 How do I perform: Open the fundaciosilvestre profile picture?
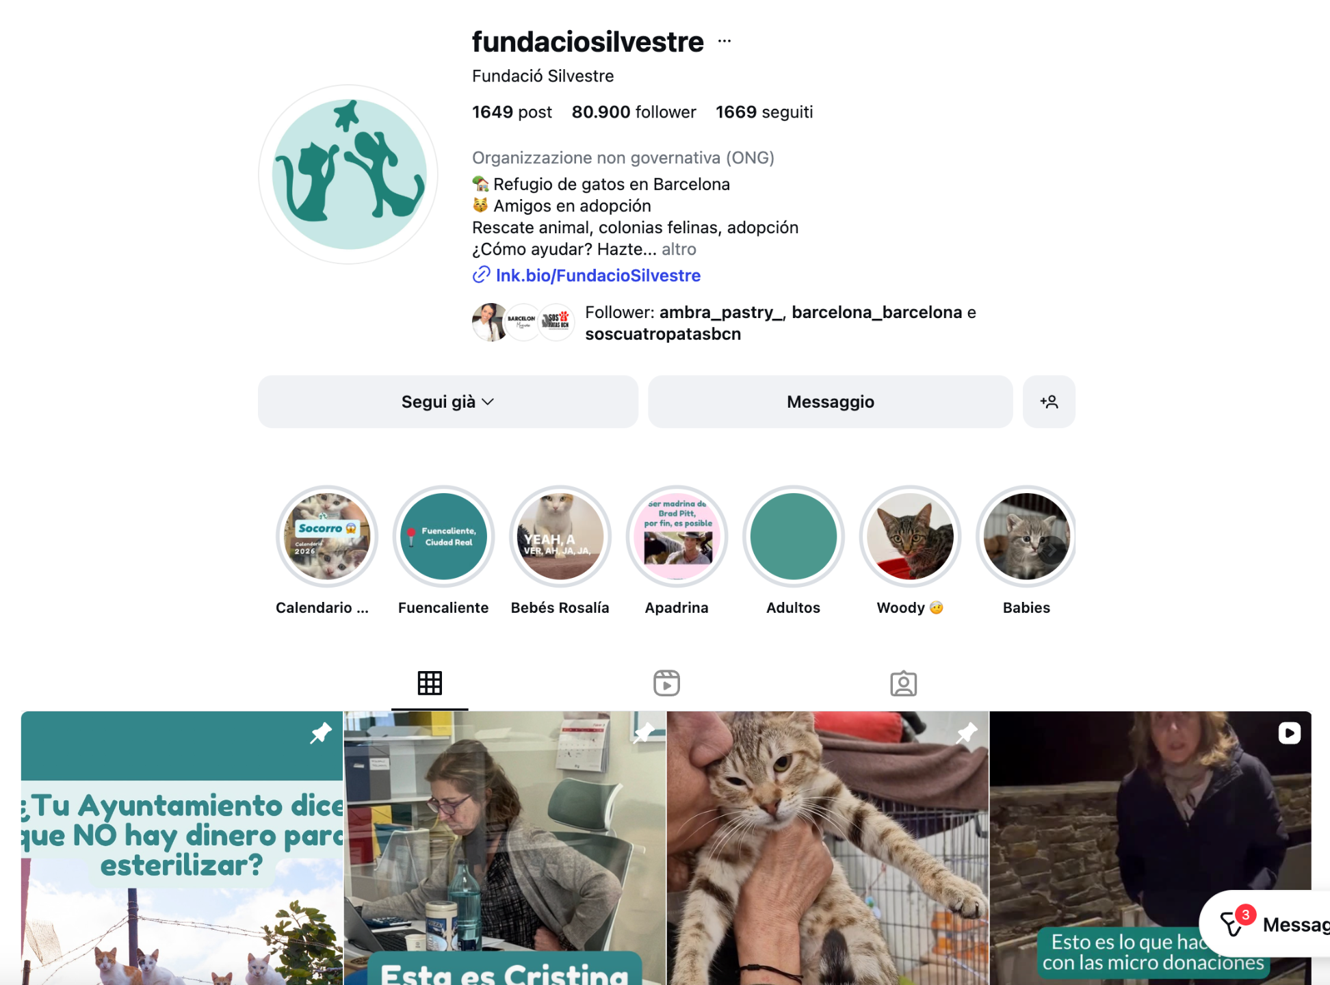tap(349, 174)
